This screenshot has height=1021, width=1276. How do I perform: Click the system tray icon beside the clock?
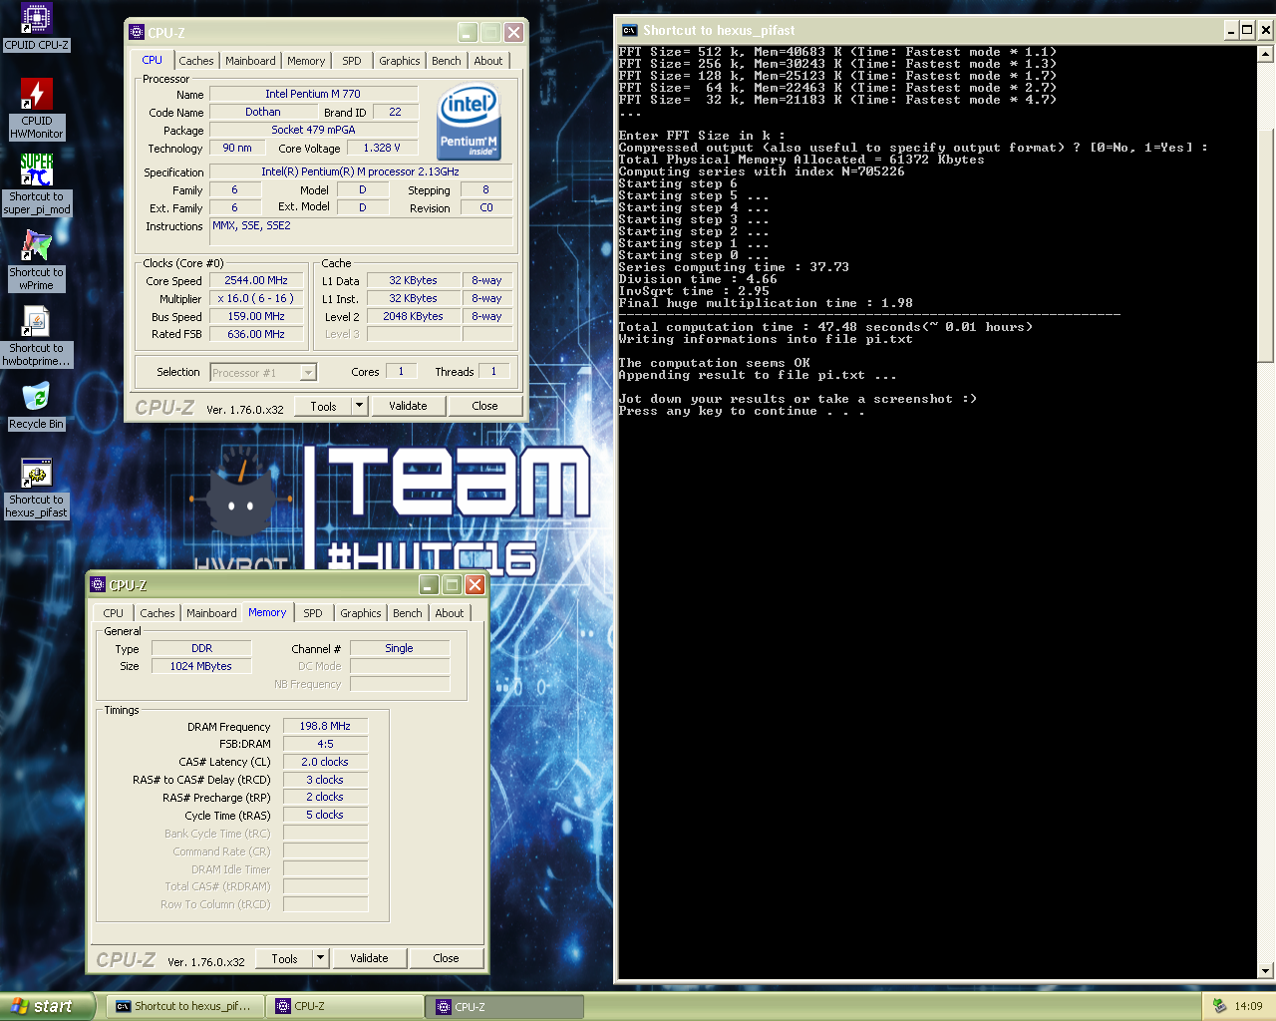(1219, 1006)
